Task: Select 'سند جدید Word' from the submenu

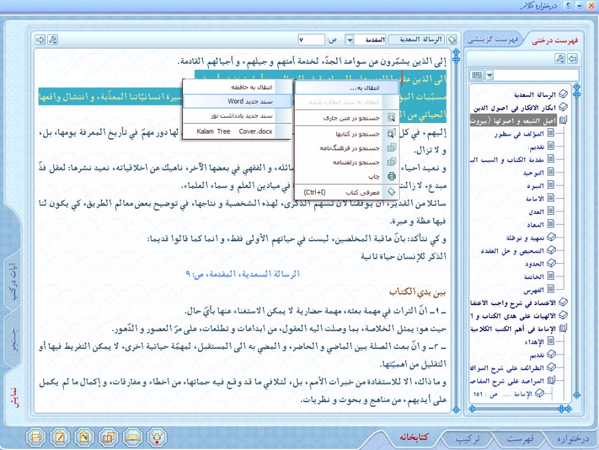Action: point(237,101)
